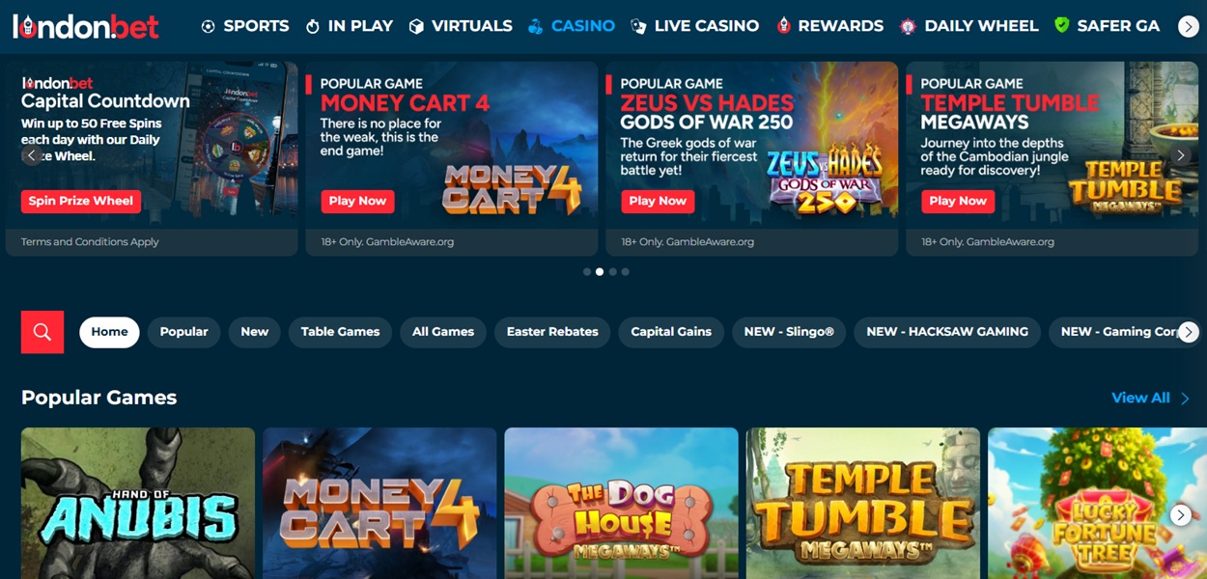Switch to the Table Games category
1207x579 pixels.
pyautogui.click(x=340, y=332)
